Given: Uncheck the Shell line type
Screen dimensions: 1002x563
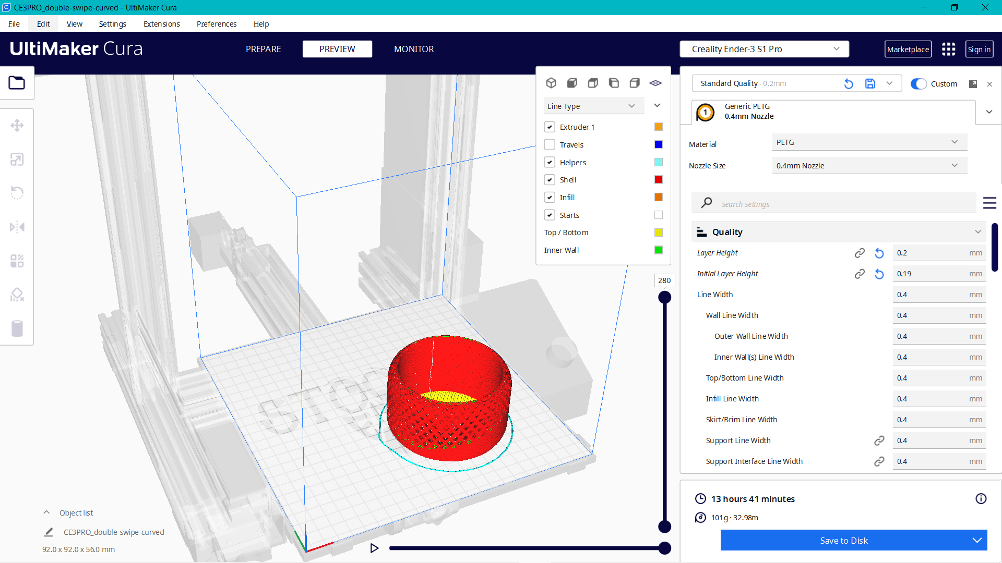Looking at the screenshot, I should pos(550,180).
